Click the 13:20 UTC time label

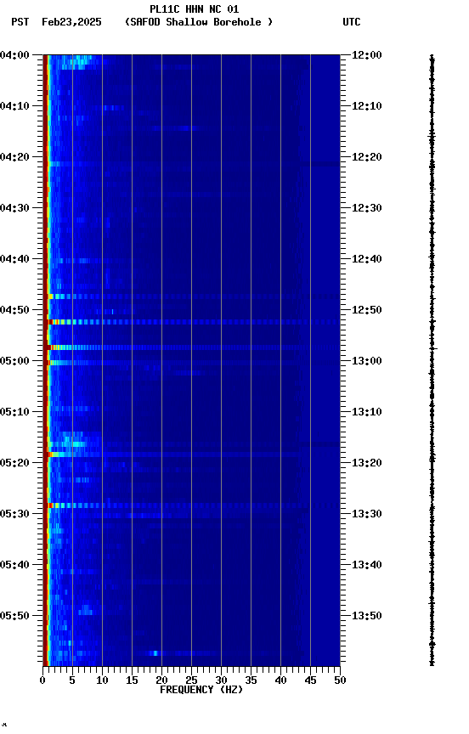(367, 464)
